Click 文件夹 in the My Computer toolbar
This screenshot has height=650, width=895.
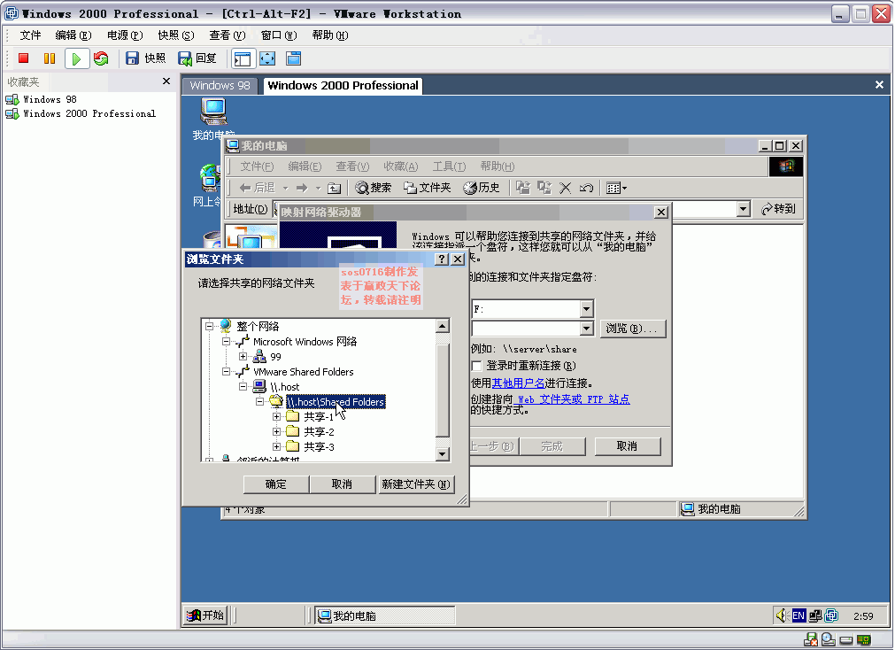pos(427,188)
